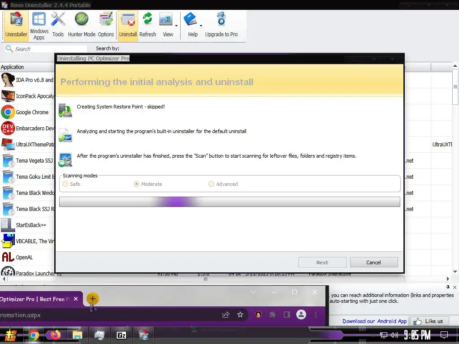
Task: Open Download our Android App link
Action: [374, 321]
